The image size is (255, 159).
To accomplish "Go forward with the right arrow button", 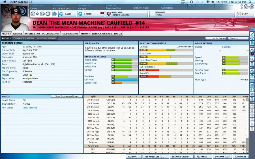I will click(42, 14).
